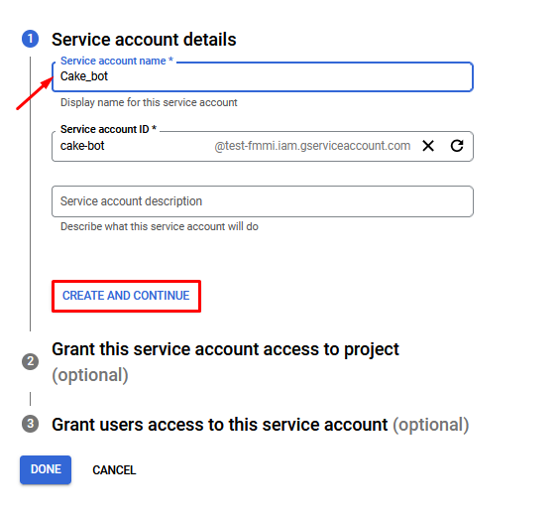Clear the Service account ID with X icon
This screenshot has width=560, height=518.
coord(428,146)
